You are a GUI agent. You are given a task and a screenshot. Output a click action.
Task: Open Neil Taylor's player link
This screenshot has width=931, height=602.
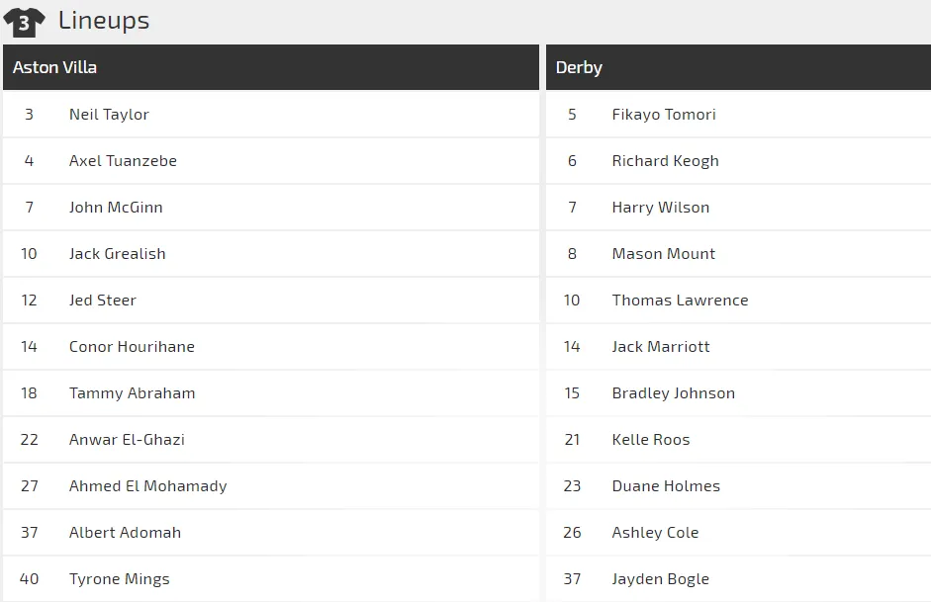pos(109,115)
